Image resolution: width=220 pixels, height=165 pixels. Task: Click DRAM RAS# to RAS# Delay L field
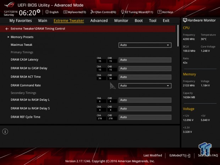pos(145,100)
